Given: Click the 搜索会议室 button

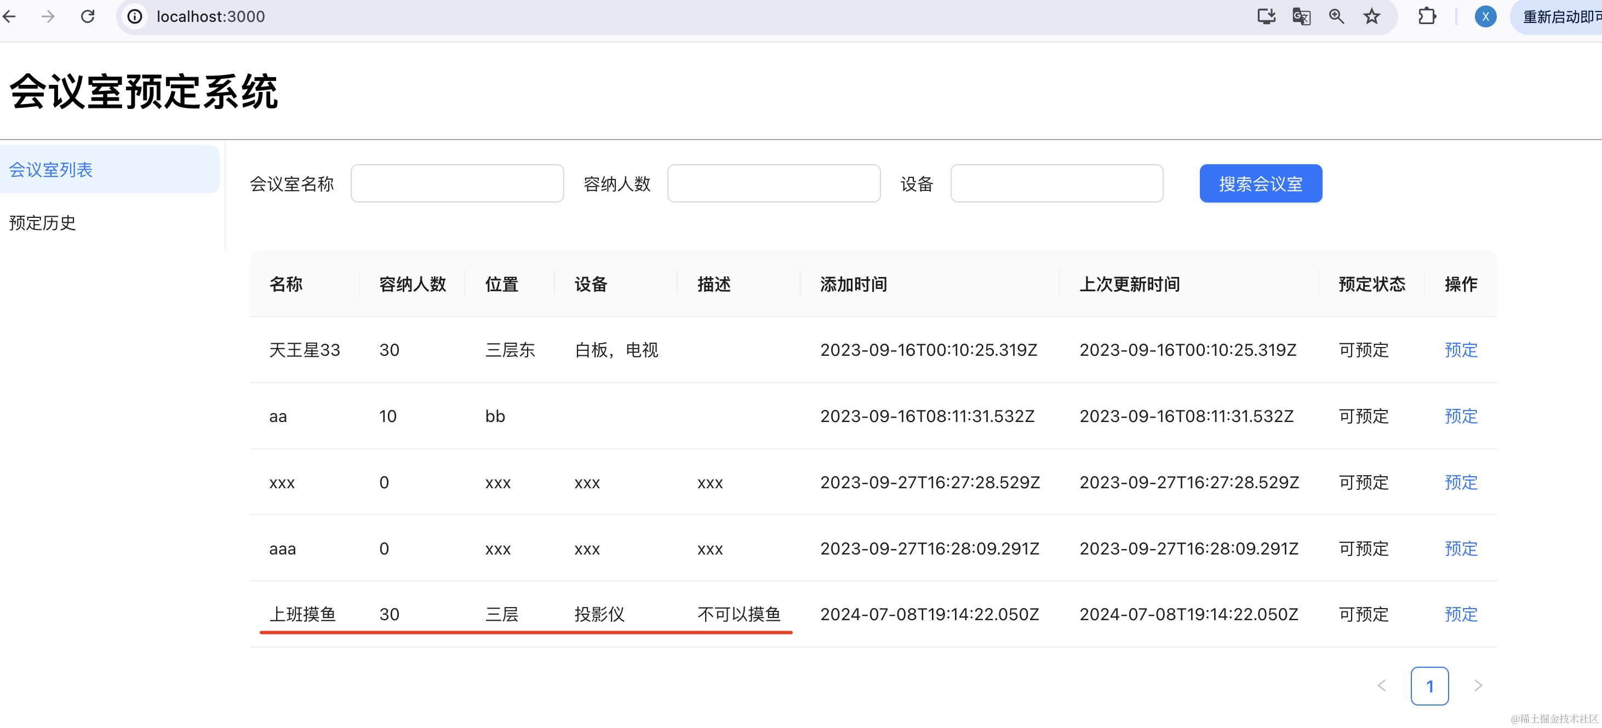Looking at the screenshot, I should coord(1260,184).
